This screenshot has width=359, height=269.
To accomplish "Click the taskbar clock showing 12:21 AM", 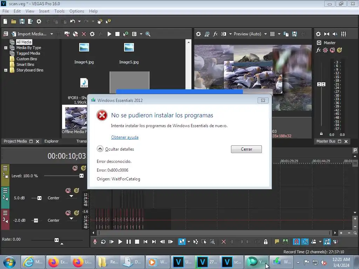I will coord(341,262).
